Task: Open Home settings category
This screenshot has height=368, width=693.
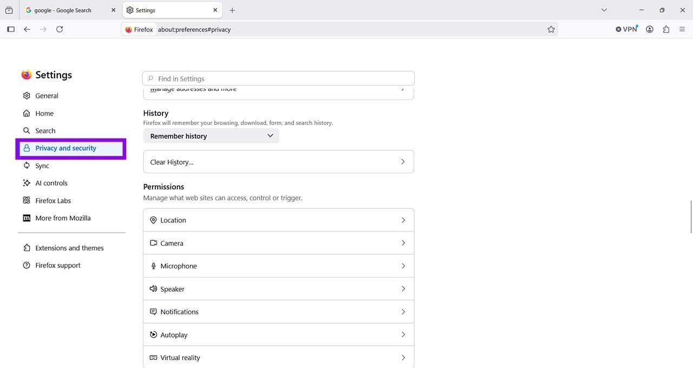Action: (70, 113)
